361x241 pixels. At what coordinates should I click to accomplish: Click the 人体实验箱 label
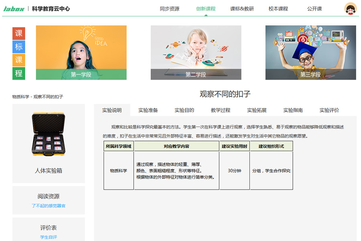click(x=49, y=171)
